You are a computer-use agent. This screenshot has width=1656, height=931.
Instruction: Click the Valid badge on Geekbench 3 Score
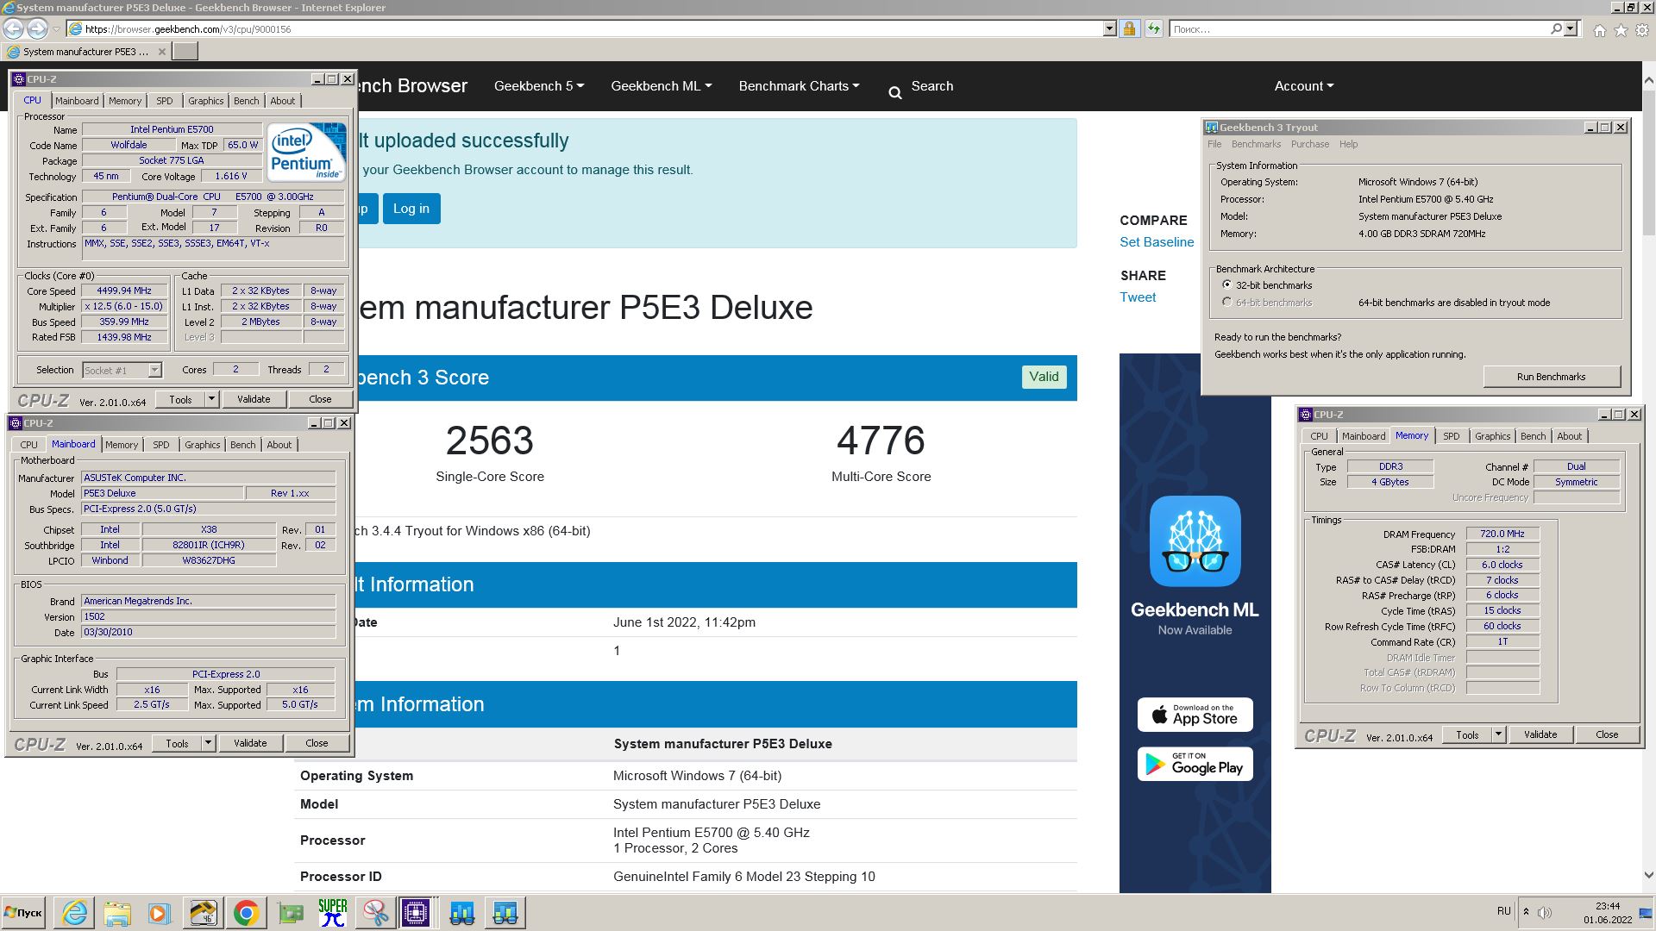pyautogui.click(x=1044, y=377)
